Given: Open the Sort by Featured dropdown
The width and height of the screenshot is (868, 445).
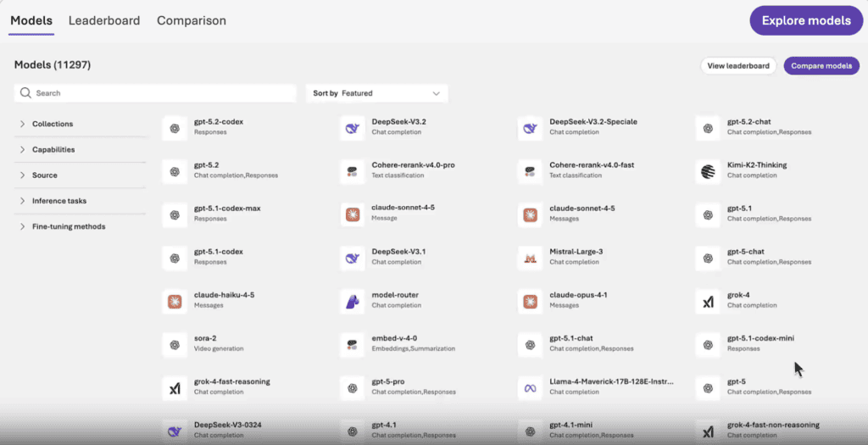Looking at the screenshot, I should pos(377,93).
